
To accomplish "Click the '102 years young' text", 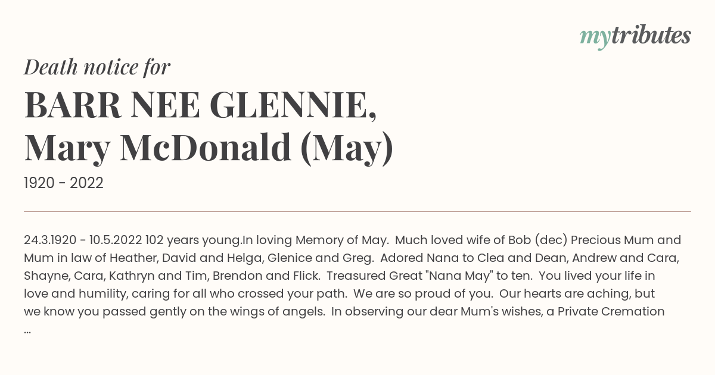I will (192, 240).
